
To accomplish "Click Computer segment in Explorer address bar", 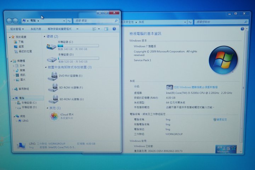I will (33, 21).
